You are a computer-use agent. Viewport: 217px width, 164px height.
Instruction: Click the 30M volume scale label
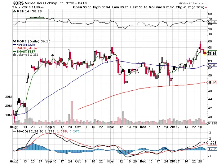pyautogui.click(x=8, y=97)
